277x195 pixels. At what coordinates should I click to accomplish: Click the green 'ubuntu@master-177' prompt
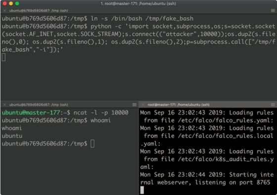[31, 113]
